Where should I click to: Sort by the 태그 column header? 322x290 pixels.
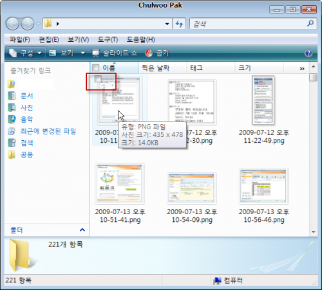pyautogui.click(x=211, y=68)
